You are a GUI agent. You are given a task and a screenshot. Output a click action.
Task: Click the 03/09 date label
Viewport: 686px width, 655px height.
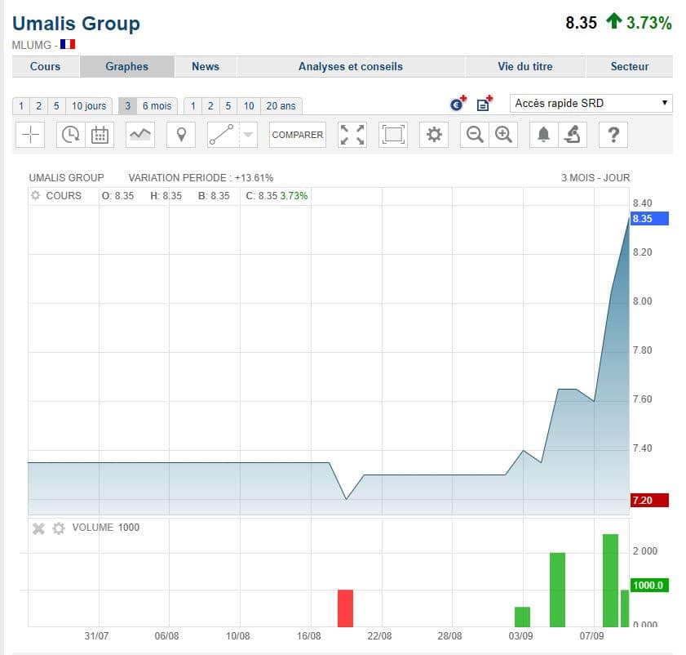tap(520, 636)
